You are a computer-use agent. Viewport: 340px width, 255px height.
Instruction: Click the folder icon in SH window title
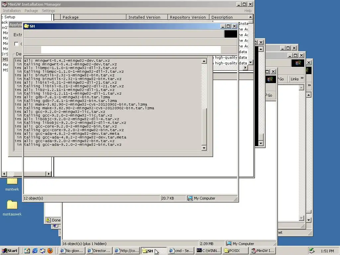tap(27, 26)
